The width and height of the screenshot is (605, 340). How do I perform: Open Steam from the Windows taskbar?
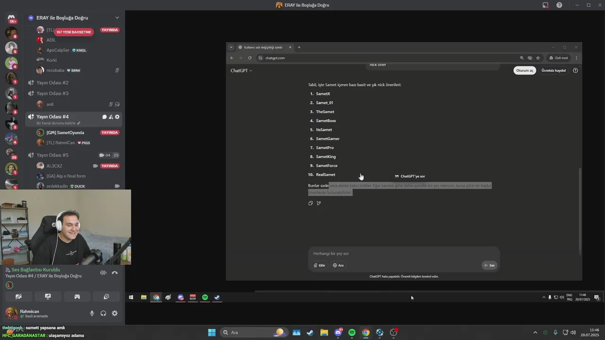310,332
